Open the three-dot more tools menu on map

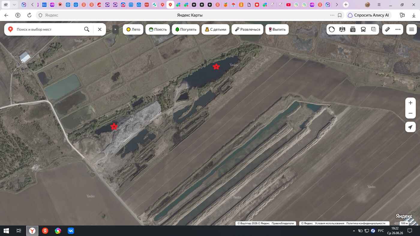click(398, 29)
